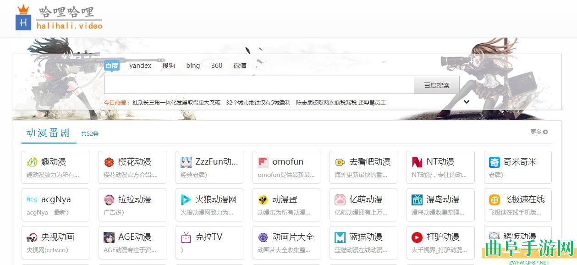Switch search engine to yandex
Screen dimensions: 577x265
[x=140, y=66]
